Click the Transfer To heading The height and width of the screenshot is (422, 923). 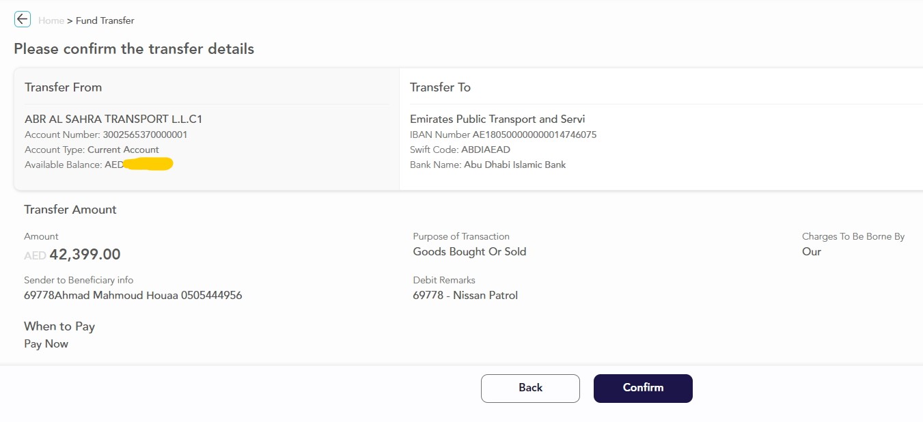[x=440, y=87]
